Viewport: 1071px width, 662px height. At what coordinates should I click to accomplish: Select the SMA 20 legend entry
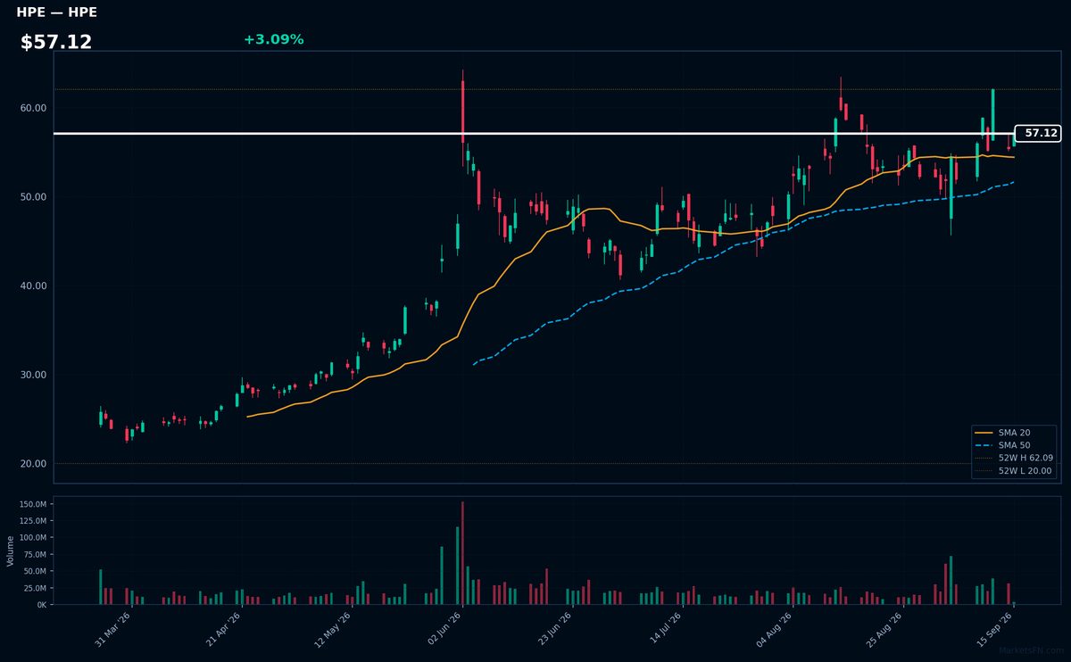point(1014,433)
